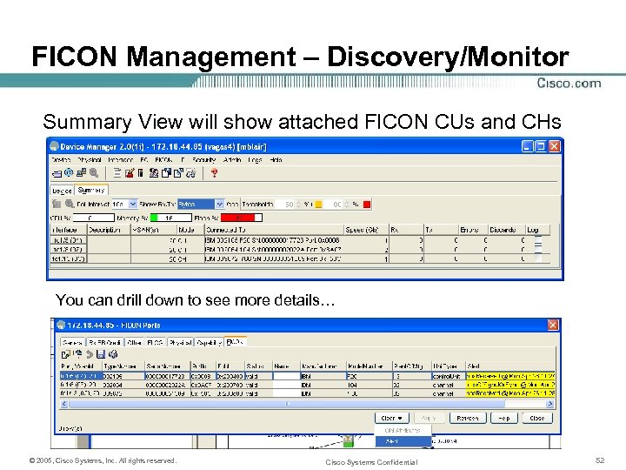Click the Apply button in FICON Ports
626x470 pixels.
click(x=428, y=418)
